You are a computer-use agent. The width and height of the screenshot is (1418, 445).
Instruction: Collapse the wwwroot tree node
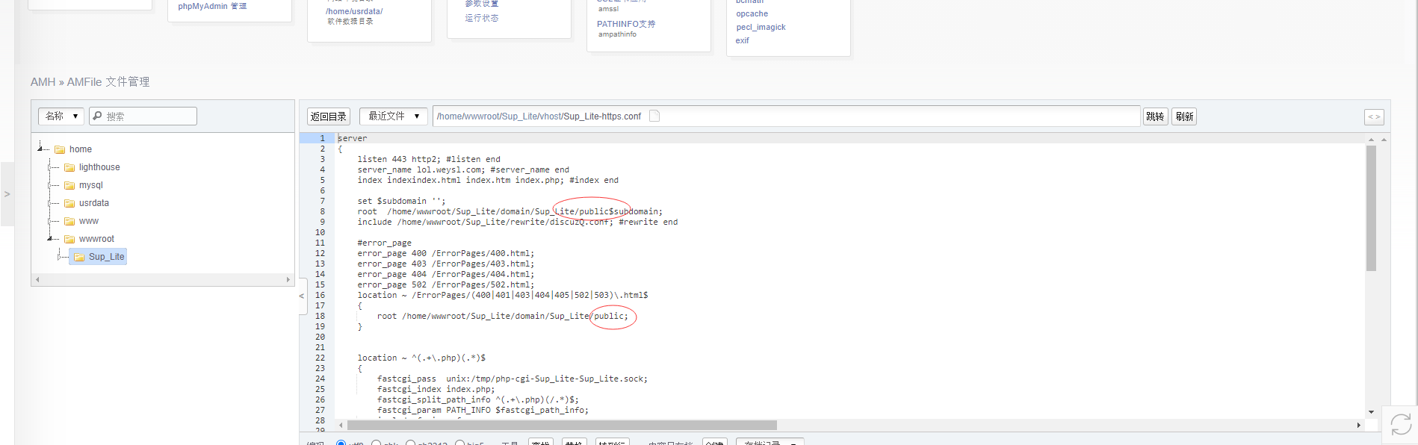point(49,239)
